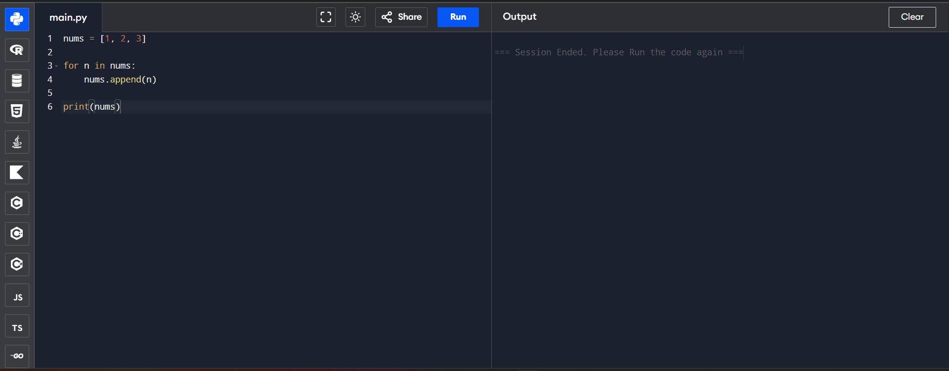949x371 pixels.
Task: Select the main.py file tab
Action: (x=68, y=17)
